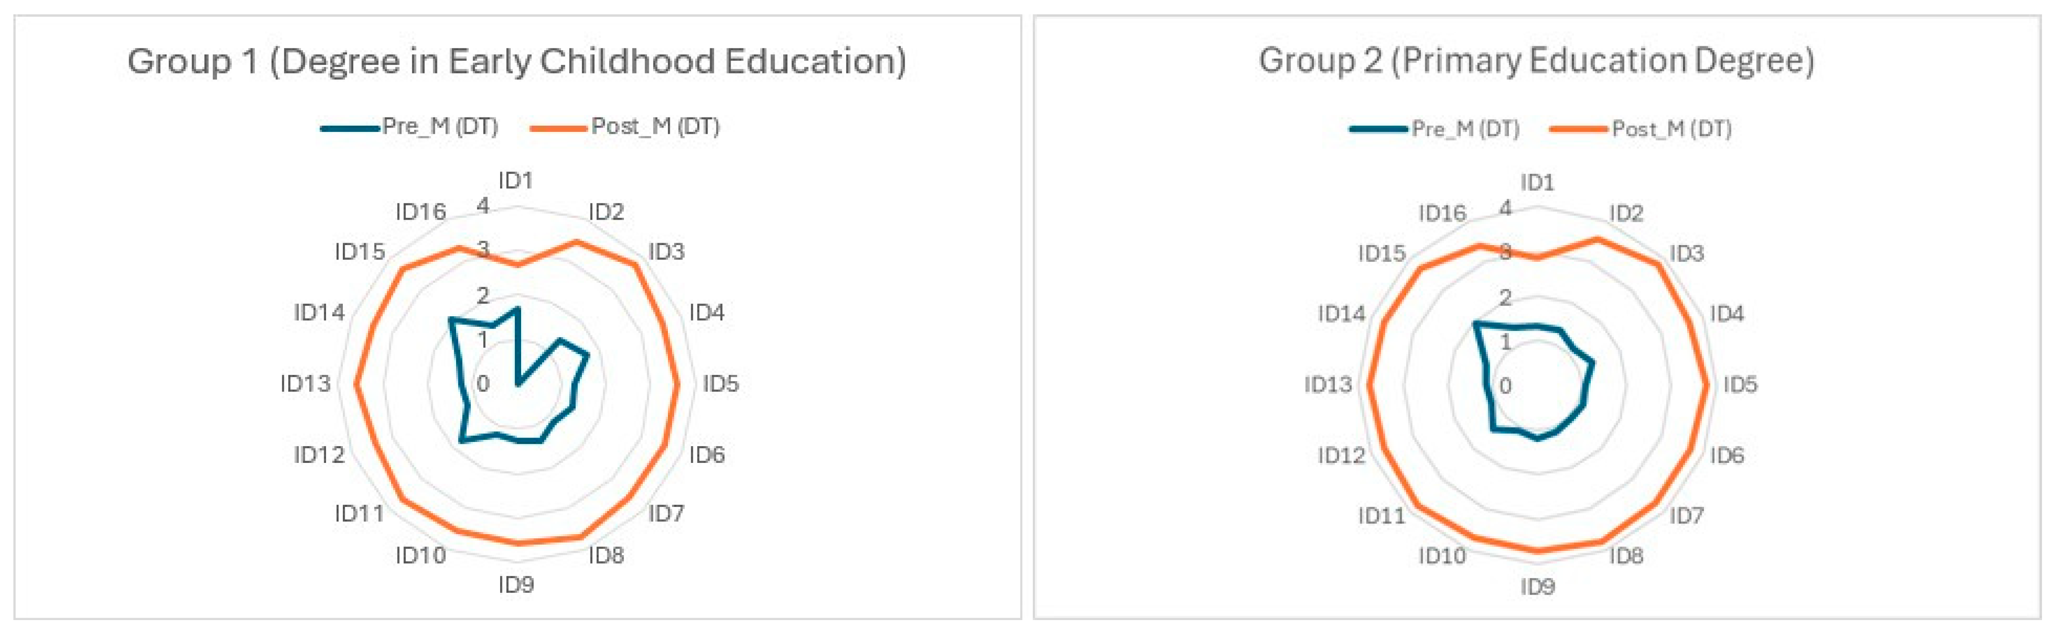Viewport: 2053px width, 632px height.
Task: Click scale value 2 in Group 2 chart
Action: [1505, 298]
